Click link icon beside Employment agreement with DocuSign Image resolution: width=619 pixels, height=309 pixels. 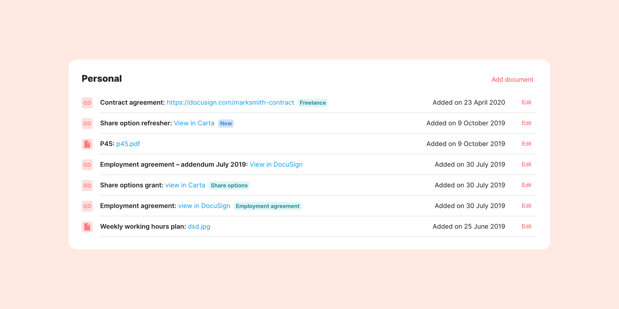(87, 206)
